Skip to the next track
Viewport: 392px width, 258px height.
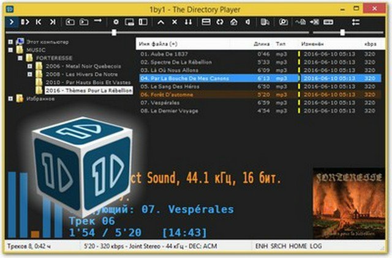click(x=53, y=22)
